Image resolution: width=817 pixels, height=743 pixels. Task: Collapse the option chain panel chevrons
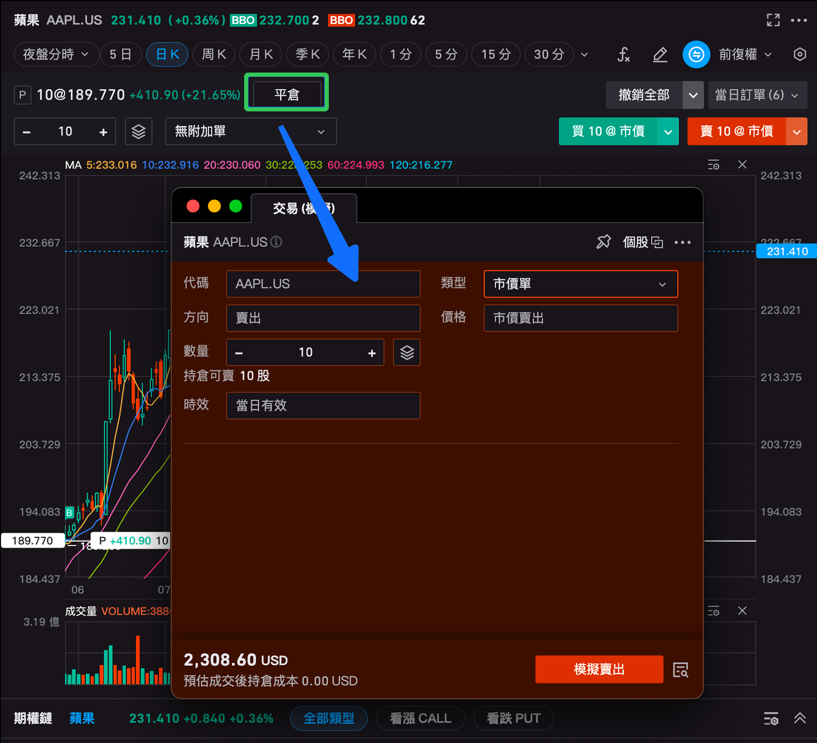(800, 718)
